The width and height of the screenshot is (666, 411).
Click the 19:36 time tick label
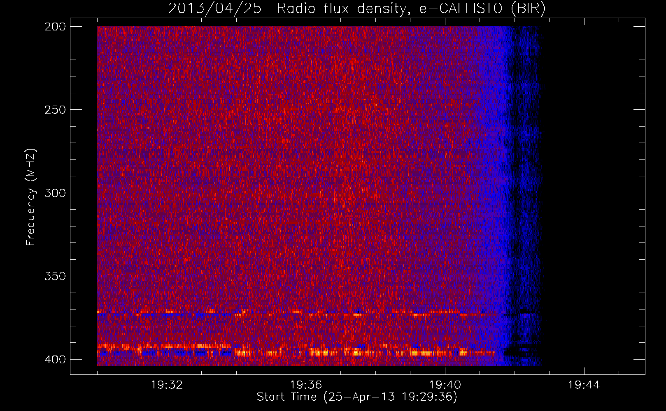[306, 385]
